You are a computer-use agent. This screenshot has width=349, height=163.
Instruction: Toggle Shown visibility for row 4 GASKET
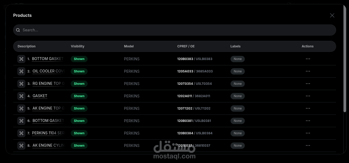pos(79,96)
